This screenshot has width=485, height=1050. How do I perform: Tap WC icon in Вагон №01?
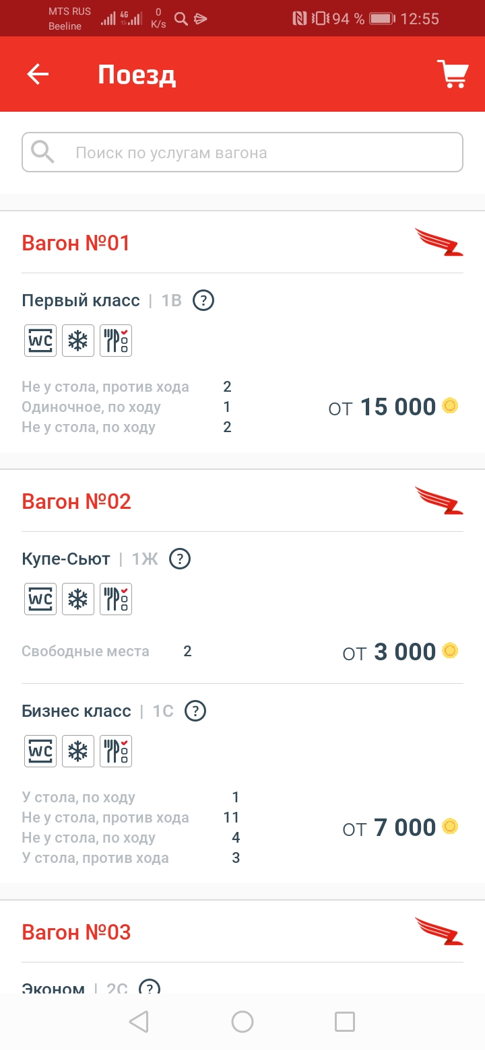tap(40, 341)
